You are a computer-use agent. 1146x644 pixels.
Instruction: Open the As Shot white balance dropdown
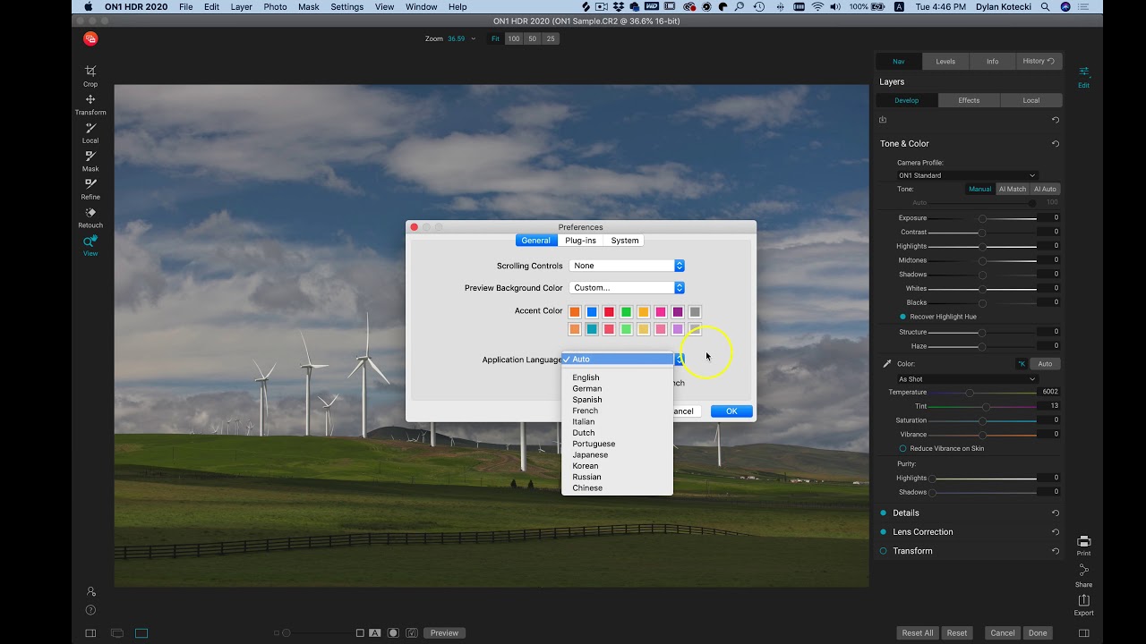(x=967, y=379)
